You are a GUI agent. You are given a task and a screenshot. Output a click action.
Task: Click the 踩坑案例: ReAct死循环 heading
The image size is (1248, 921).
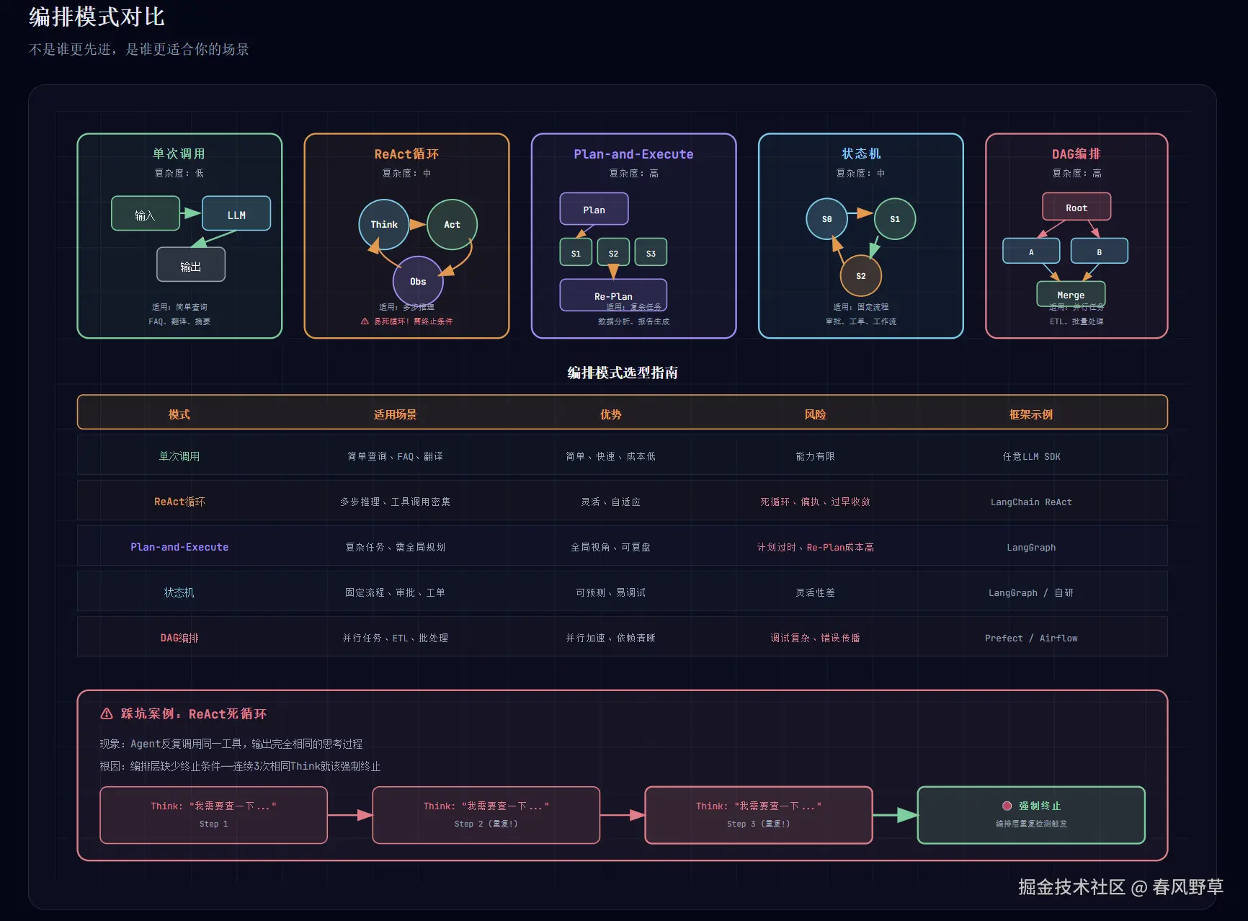[x=193, y=713]
